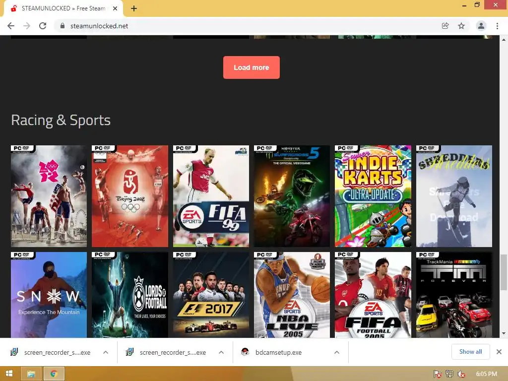
Task: Open the SNOW game cover
Action: [x=49, y=295]
